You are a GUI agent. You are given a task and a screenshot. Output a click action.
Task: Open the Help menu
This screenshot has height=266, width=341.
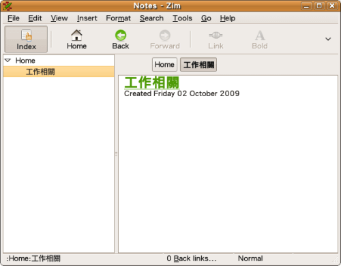tap(227, 18)
